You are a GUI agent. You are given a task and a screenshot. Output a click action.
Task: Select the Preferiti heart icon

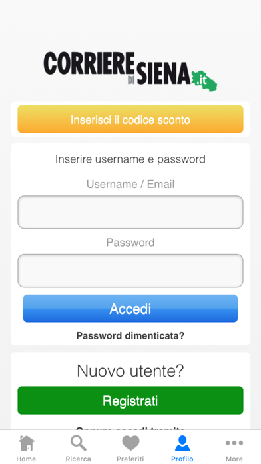(130, 443)
